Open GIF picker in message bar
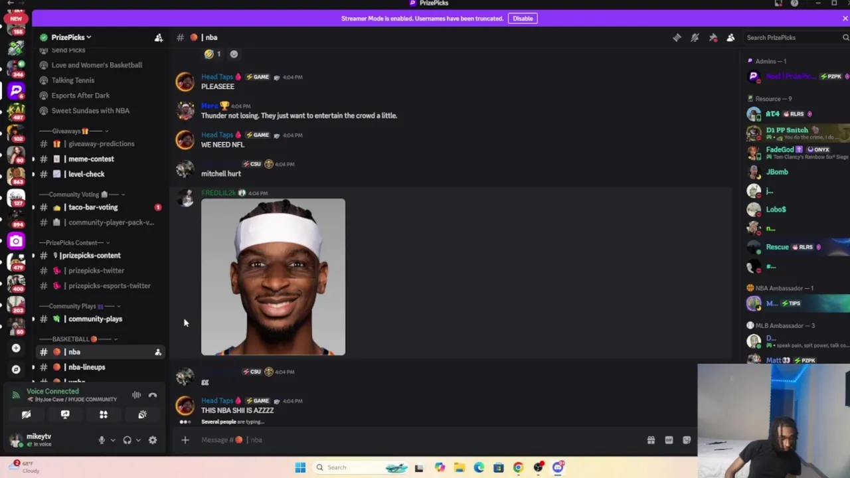 [x=669, y=440]
